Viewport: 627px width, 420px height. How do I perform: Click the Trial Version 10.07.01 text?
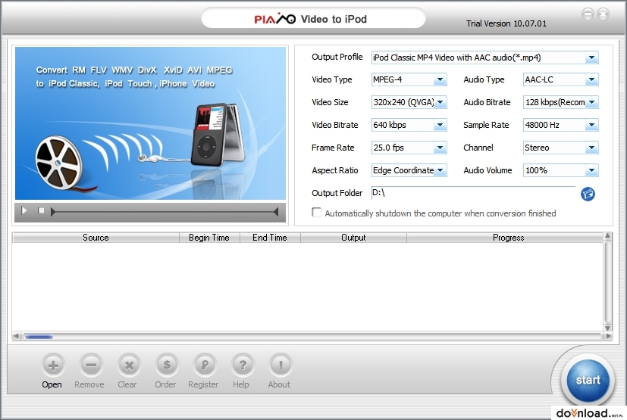506,23
